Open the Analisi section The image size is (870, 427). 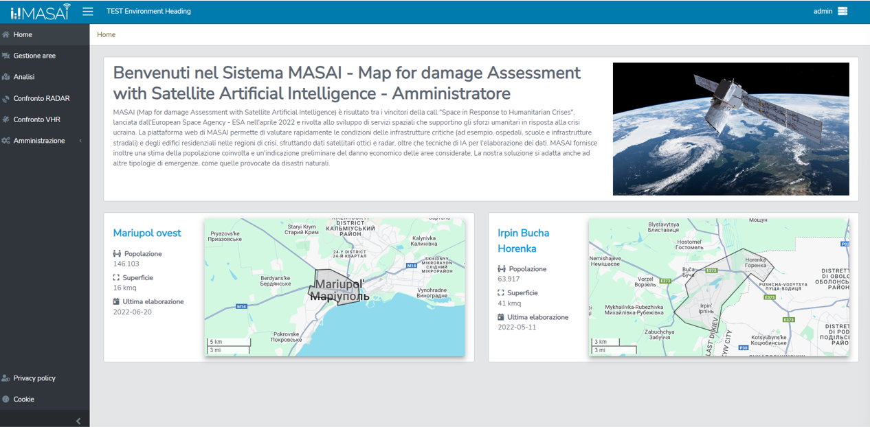point(45,77)
